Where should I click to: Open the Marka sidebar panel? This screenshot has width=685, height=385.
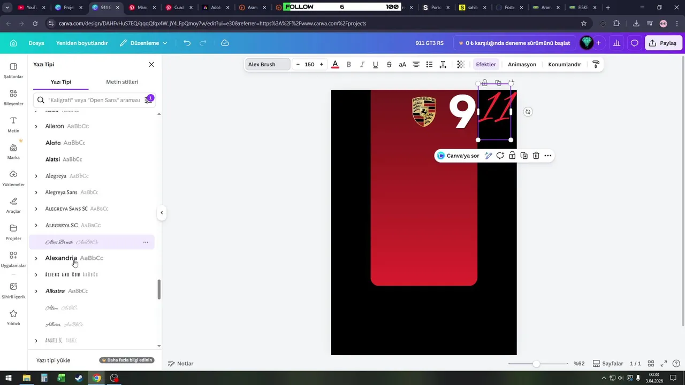(x=13, y=151)
